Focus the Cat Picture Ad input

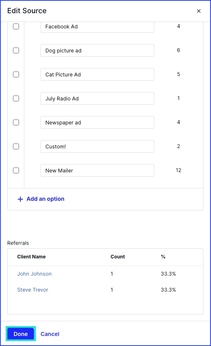97,74
